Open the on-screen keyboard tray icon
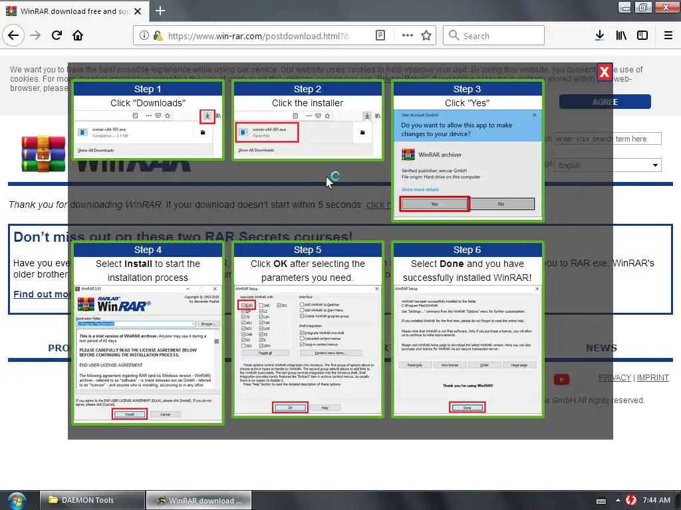Image resolution: width=681 pixels, height=510 pixels. 601,501
